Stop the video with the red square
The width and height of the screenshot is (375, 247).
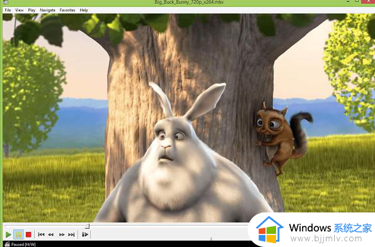[28, 234]
